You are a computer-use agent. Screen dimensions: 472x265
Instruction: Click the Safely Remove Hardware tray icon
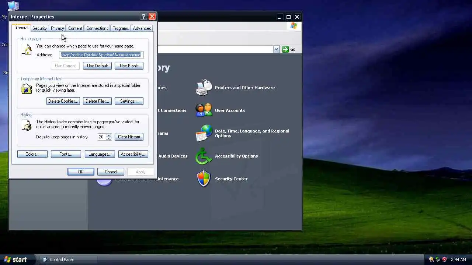tap(438, 259)
